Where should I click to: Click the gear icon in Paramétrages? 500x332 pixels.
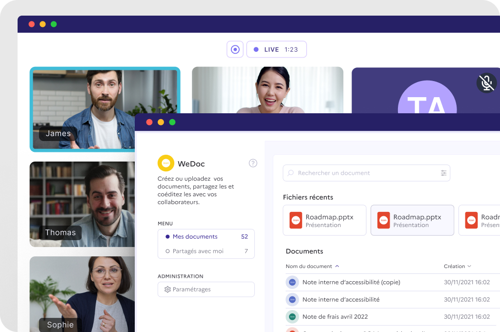167,289
